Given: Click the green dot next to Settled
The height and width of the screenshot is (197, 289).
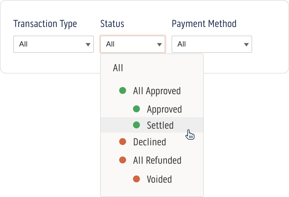Looking at the screenshot, I should click(x=136, y=125).
